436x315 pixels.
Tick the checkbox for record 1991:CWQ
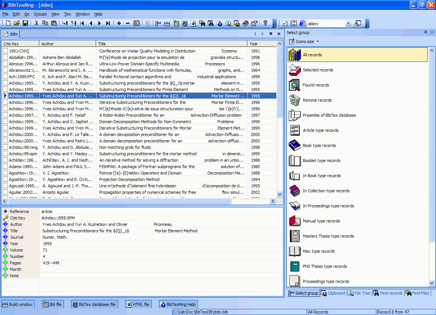click(5, 51)
